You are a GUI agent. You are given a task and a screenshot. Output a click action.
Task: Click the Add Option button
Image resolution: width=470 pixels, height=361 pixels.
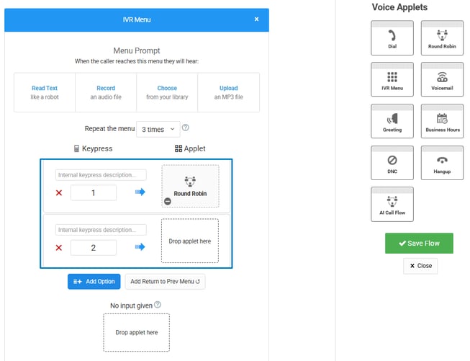click(94, 281)
